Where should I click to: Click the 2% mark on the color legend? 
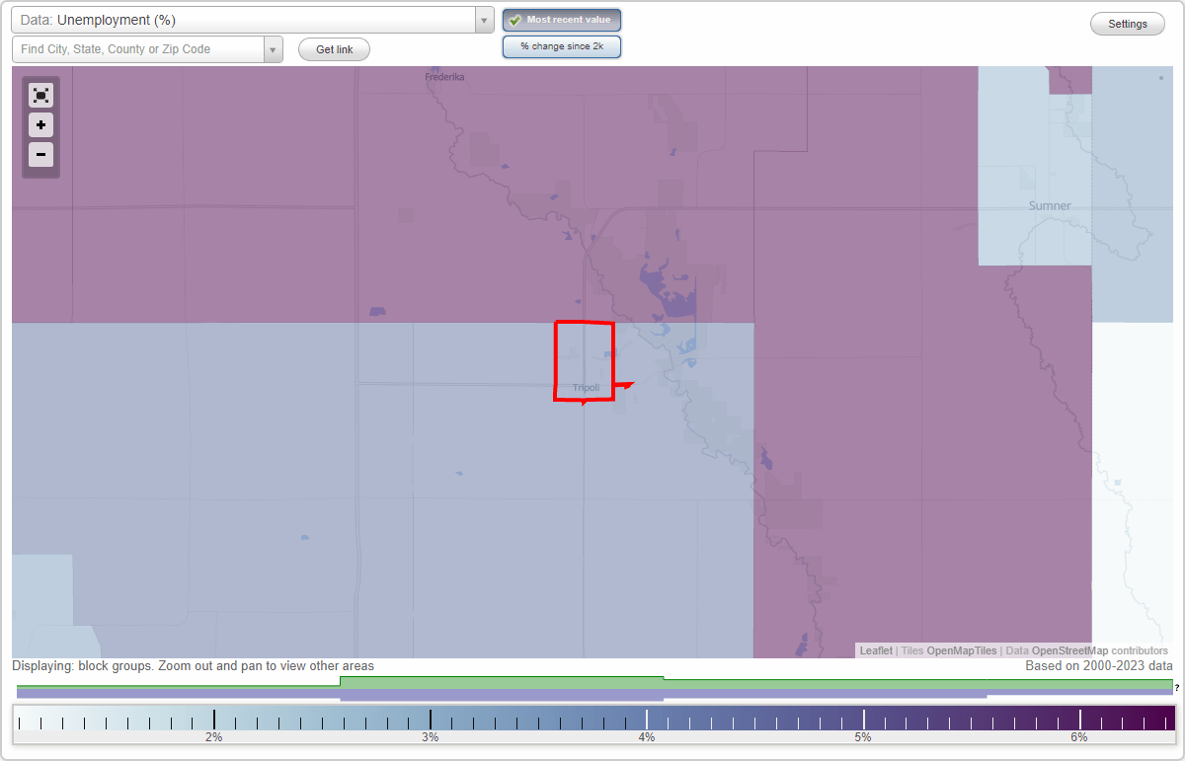point(214,720)
